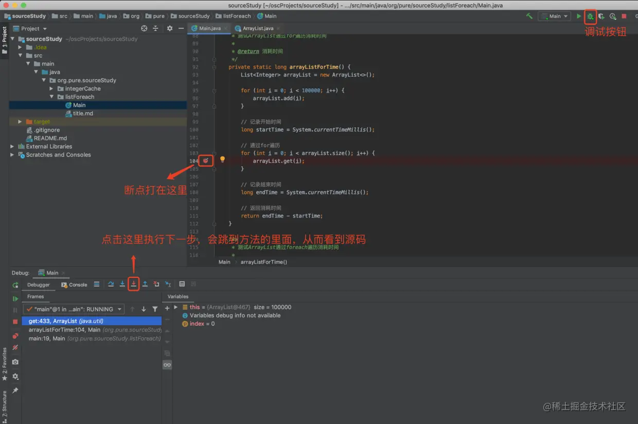Image resolution: width=638 pixels, height=424 pixels.
Task: Run Main with Coverage icon
Action: point(601,16)
